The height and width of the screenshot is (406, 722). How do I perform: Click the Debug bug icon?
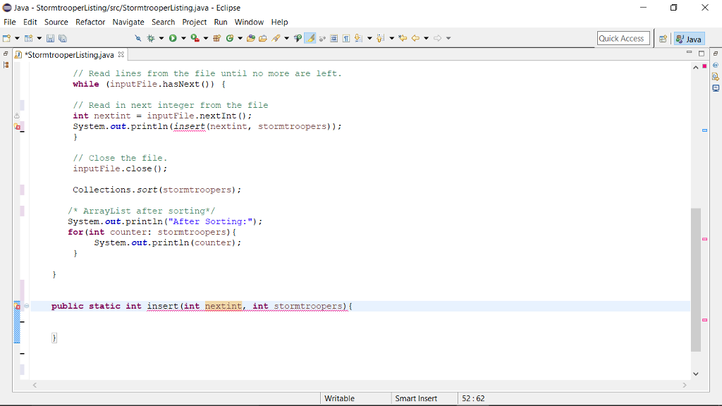tap(151, 38)
